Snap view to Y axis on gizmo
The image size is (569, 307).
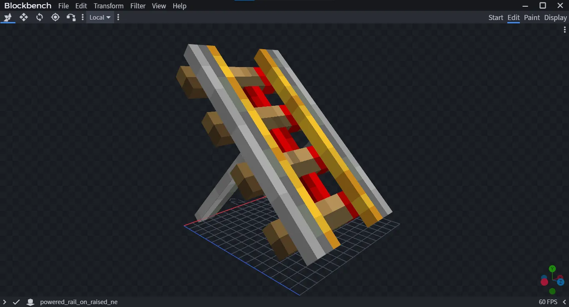[552, 269]
